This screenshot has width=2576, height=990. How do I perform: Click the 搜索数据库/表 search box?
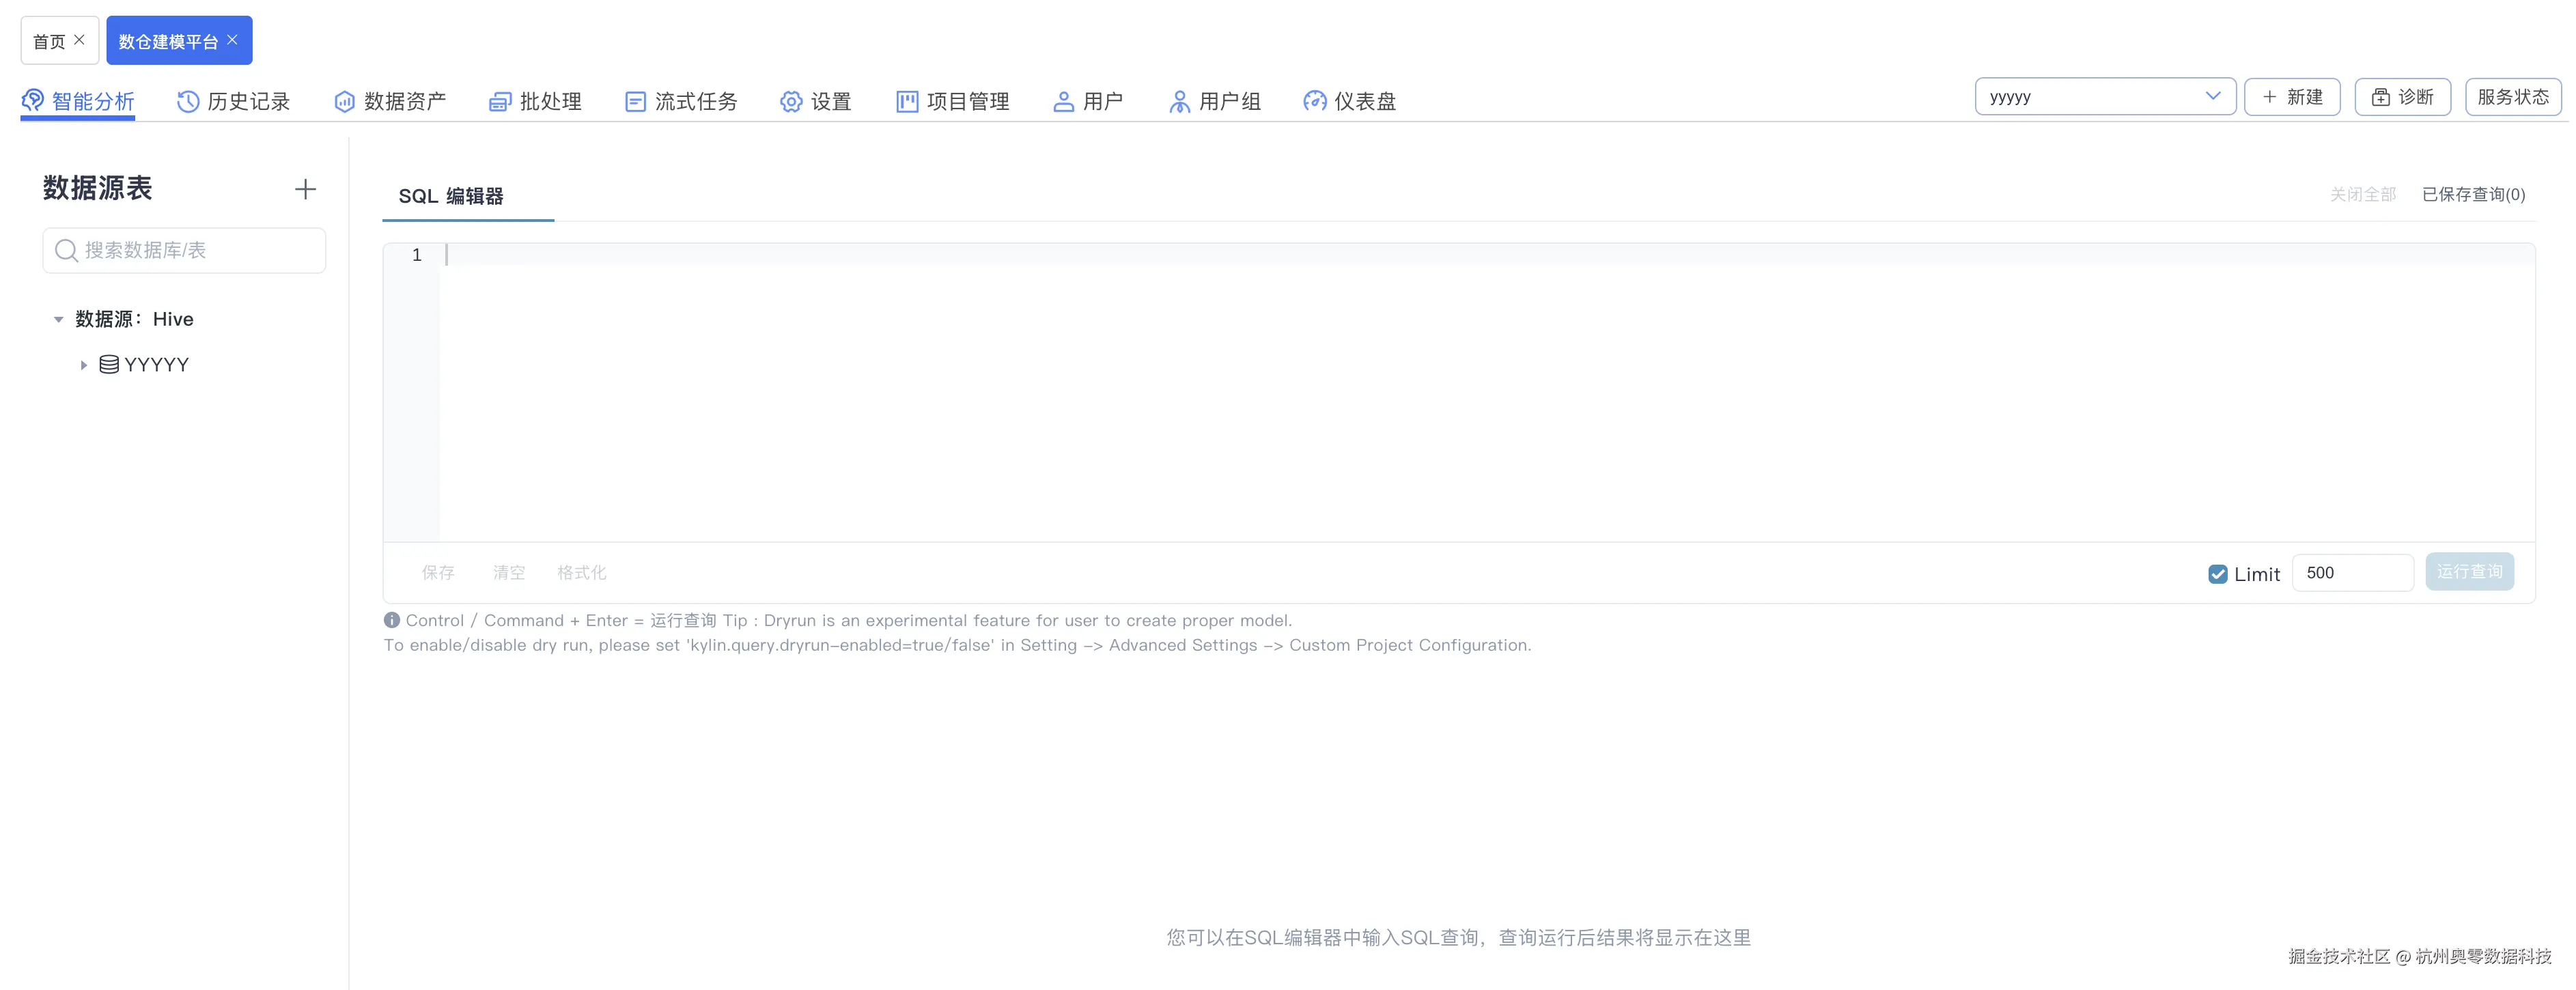184,250
